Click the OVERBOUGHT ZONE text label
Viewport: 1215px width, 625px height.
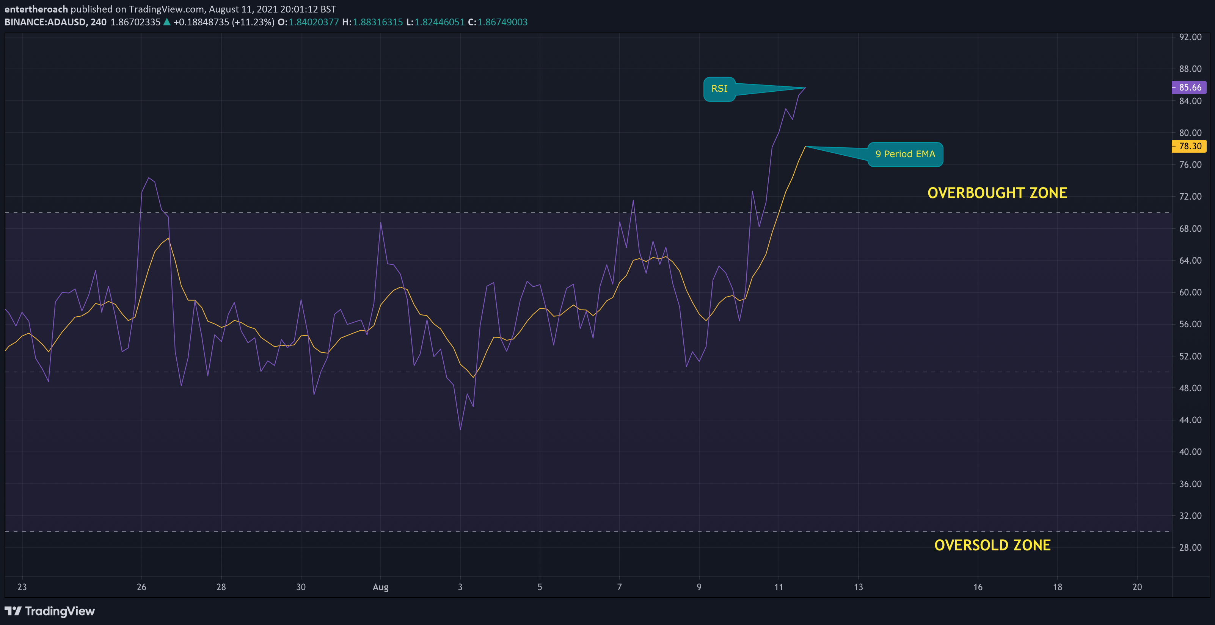point(997,193)
